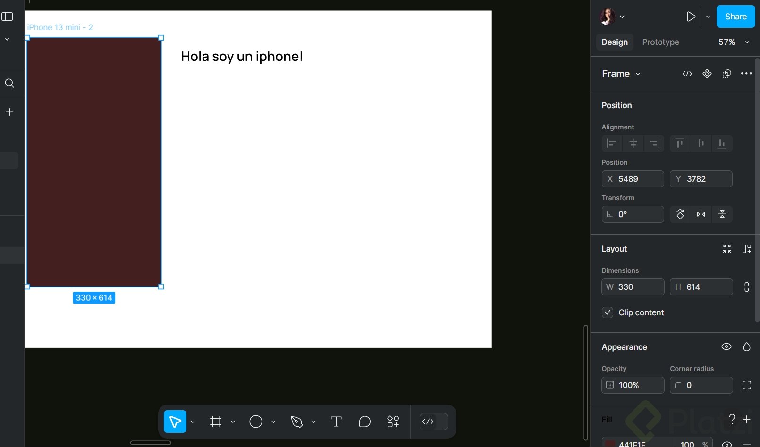The width and height of the screenshot is (760, 447).
Task: Click the 'iPhone 13 mini - 2' frame label
Action: click(x=60, y=27)
